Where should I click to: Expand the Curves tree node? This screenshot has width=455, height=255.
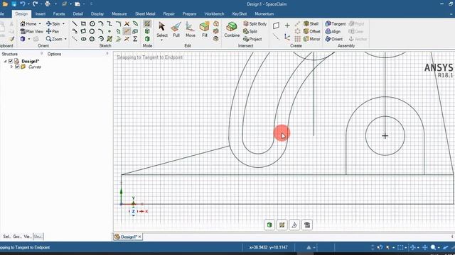11,67
